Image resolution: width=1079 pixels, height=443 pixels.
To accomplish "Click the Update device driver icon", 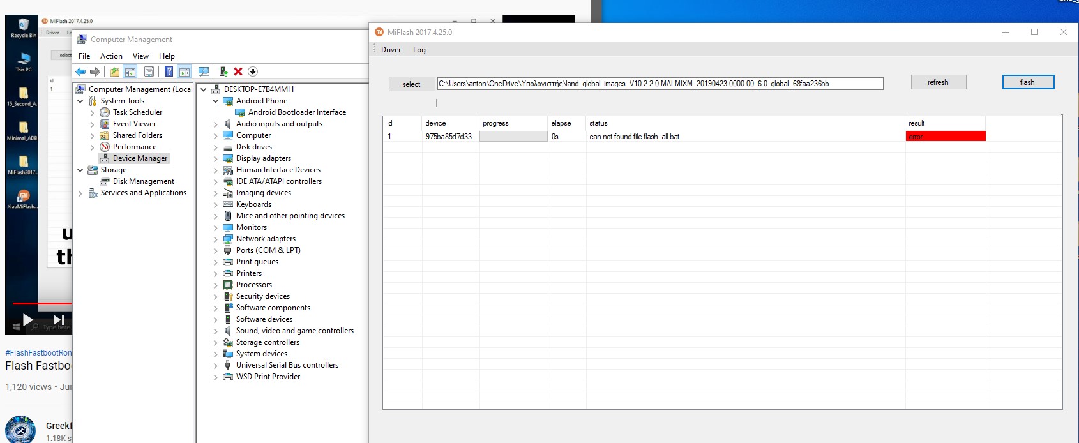I will pyautogui.click(x=223, y=71).
